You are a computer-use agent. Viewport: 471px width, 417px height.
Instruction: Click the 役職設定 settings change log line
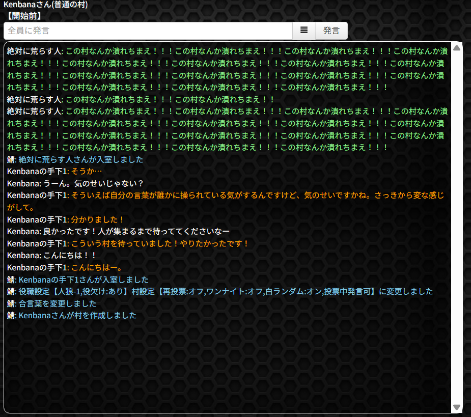pos(226,291)
